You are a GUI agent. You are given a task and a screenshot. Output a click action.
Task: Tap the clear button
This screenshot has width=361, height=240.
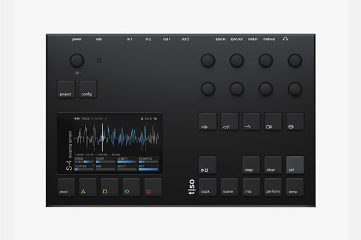(273, 165)
